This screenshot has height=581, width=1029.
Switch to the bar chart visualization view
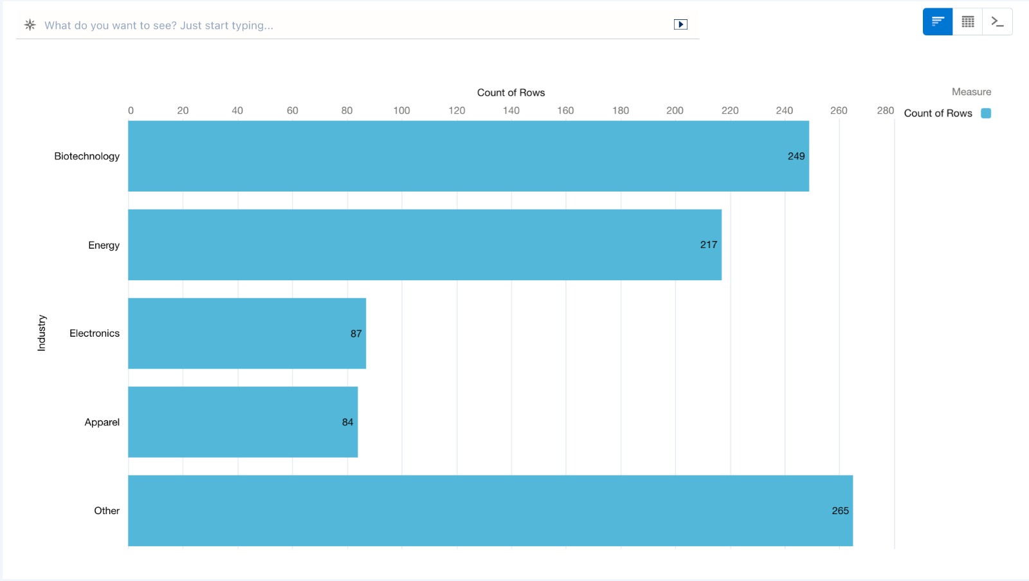[938, 22]
